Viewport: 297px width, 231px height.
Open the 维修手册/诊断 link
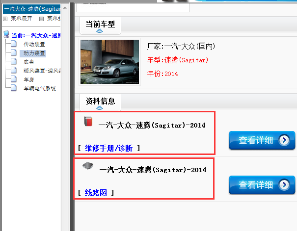[x=108, y=148]
